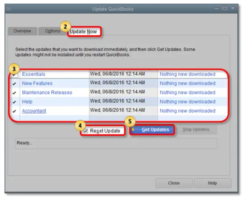
Task: Open the Maintenance Releases link
Action: 47,92
